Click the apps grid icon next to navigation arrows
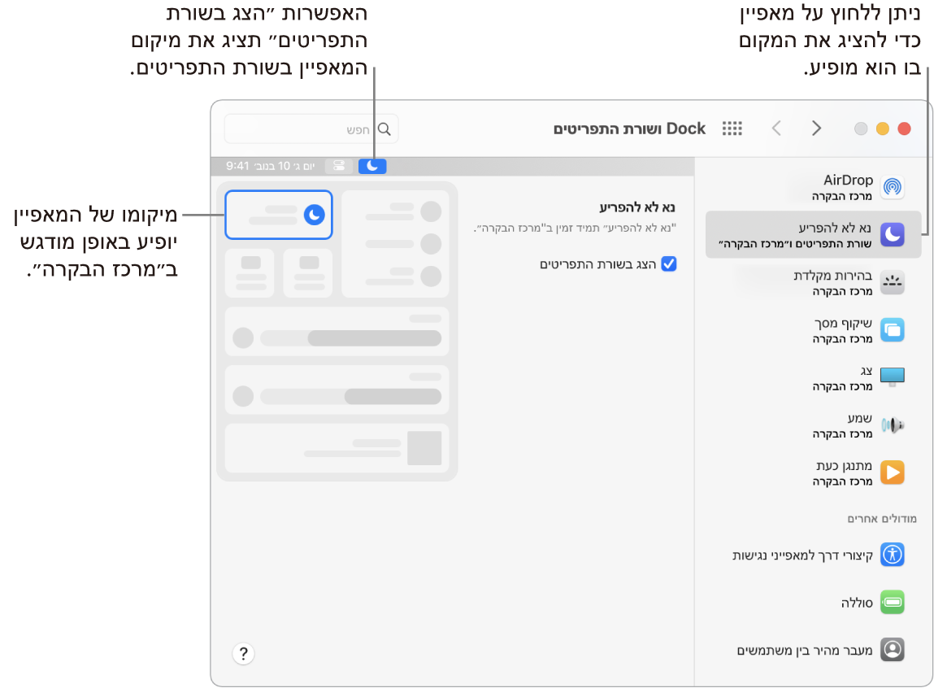 pyautogui.click(x=731, y=128)
